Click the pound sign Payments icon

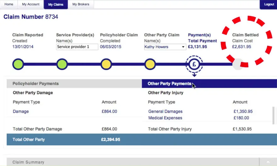coord(194,64)
